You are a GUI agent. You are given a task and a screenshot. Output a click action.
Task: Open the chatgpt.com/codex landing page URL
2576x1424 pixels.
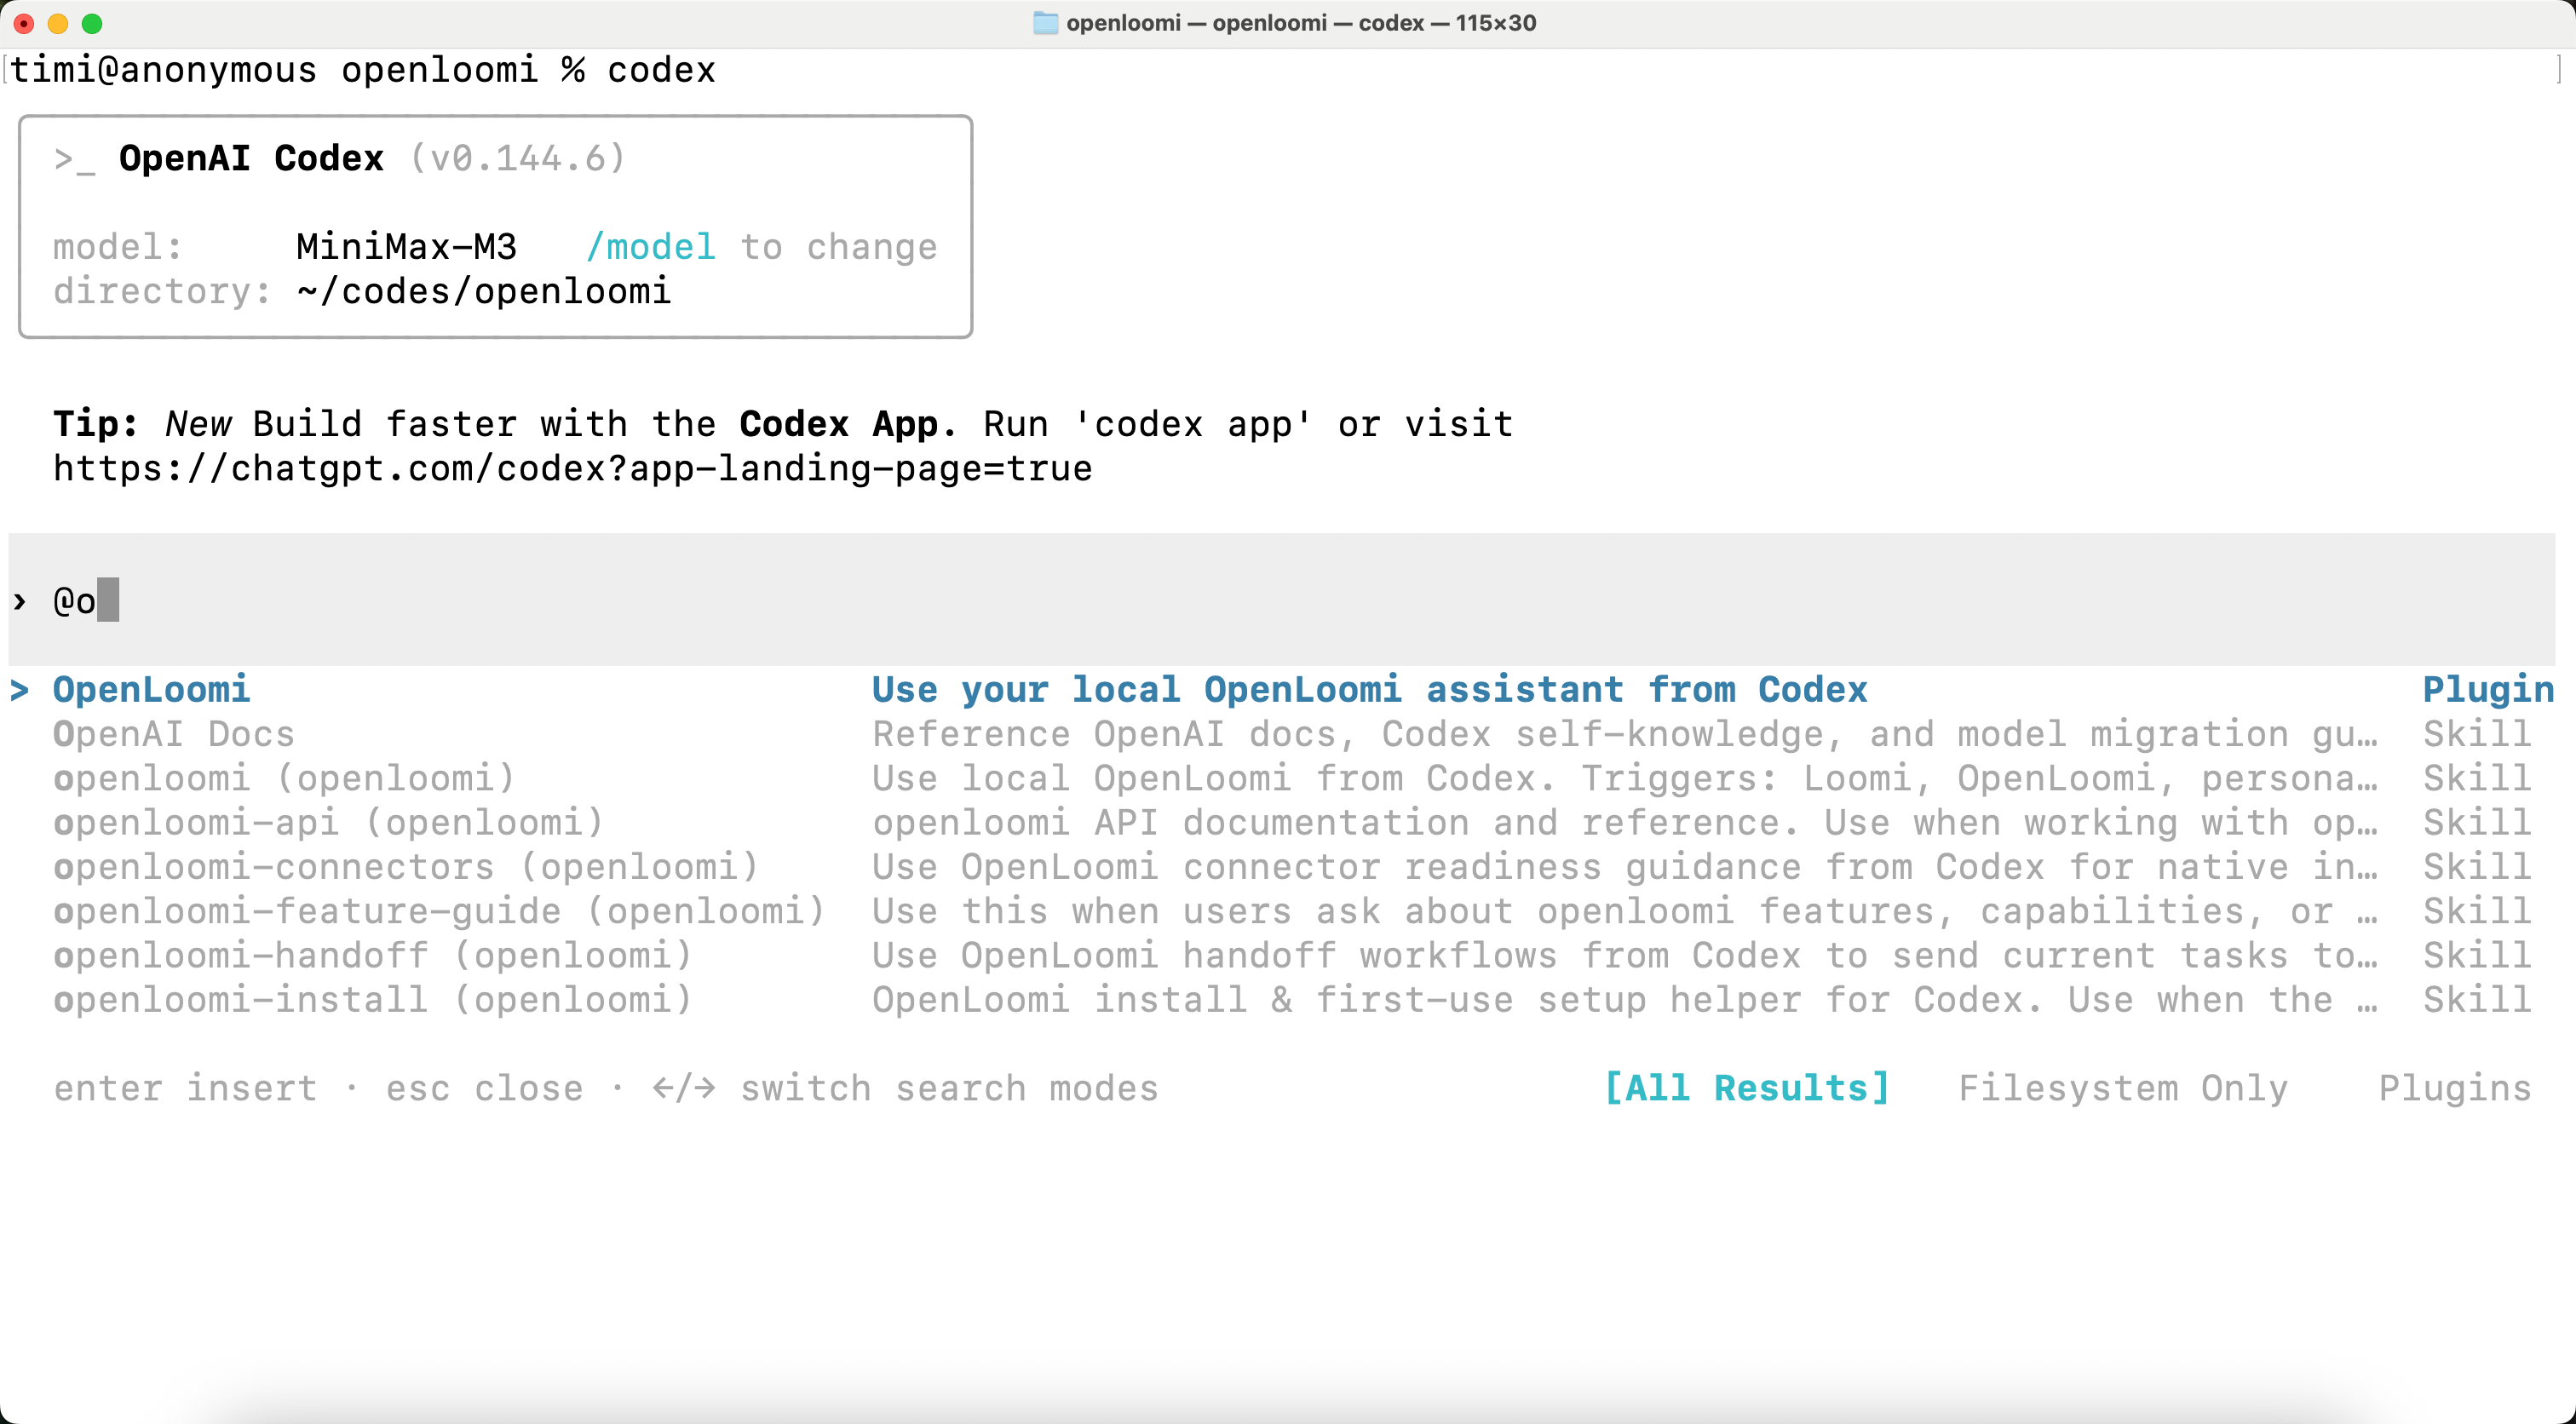click(573, 469)
